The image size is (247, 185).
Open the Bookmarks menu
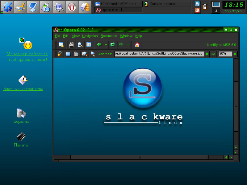coord(109,36)
